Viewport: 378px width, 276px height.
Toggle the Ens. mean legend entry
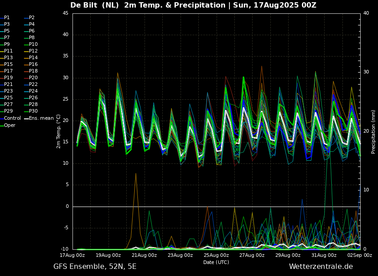pyautogui.click(x=41, y=118)
